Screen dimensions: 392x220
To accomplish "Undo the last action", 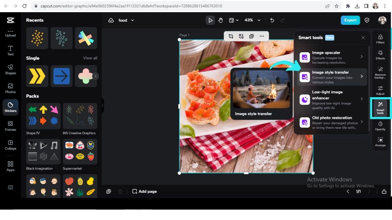I will point(272,20).
